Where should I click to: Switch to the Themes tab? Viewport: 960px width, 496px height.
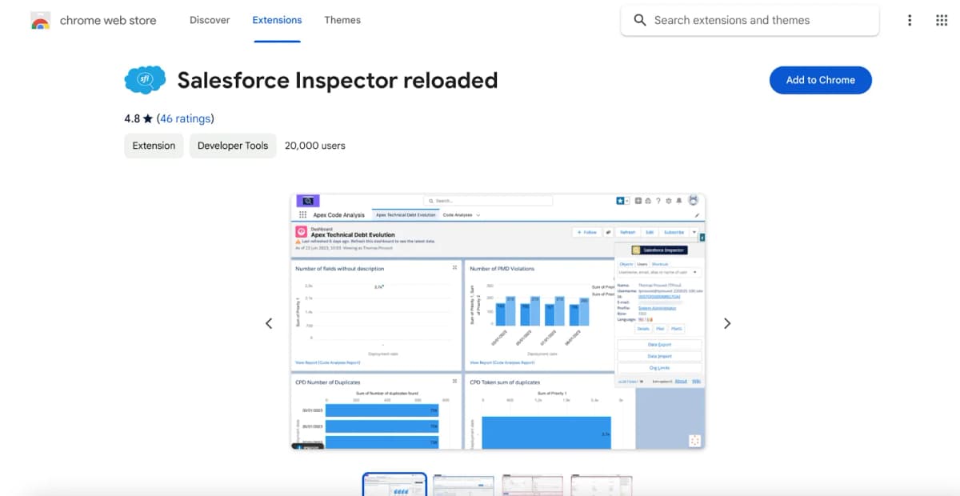[342, 20]
